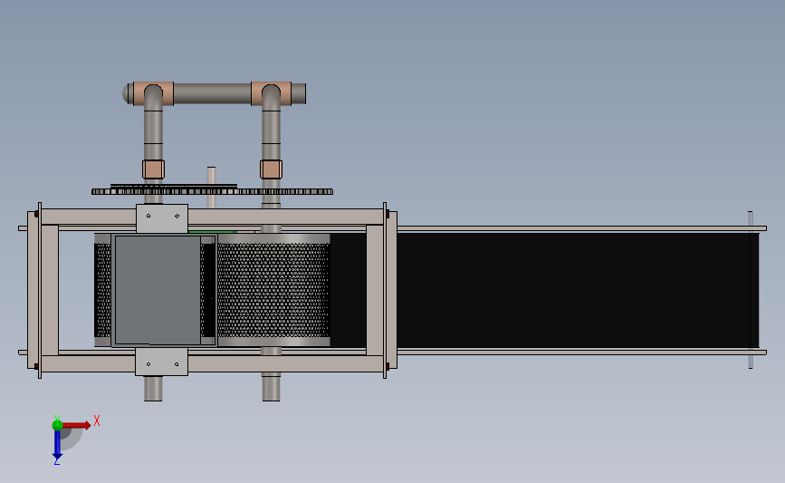
Task: Click the left copper coupling nut
Action: [153, 169]
